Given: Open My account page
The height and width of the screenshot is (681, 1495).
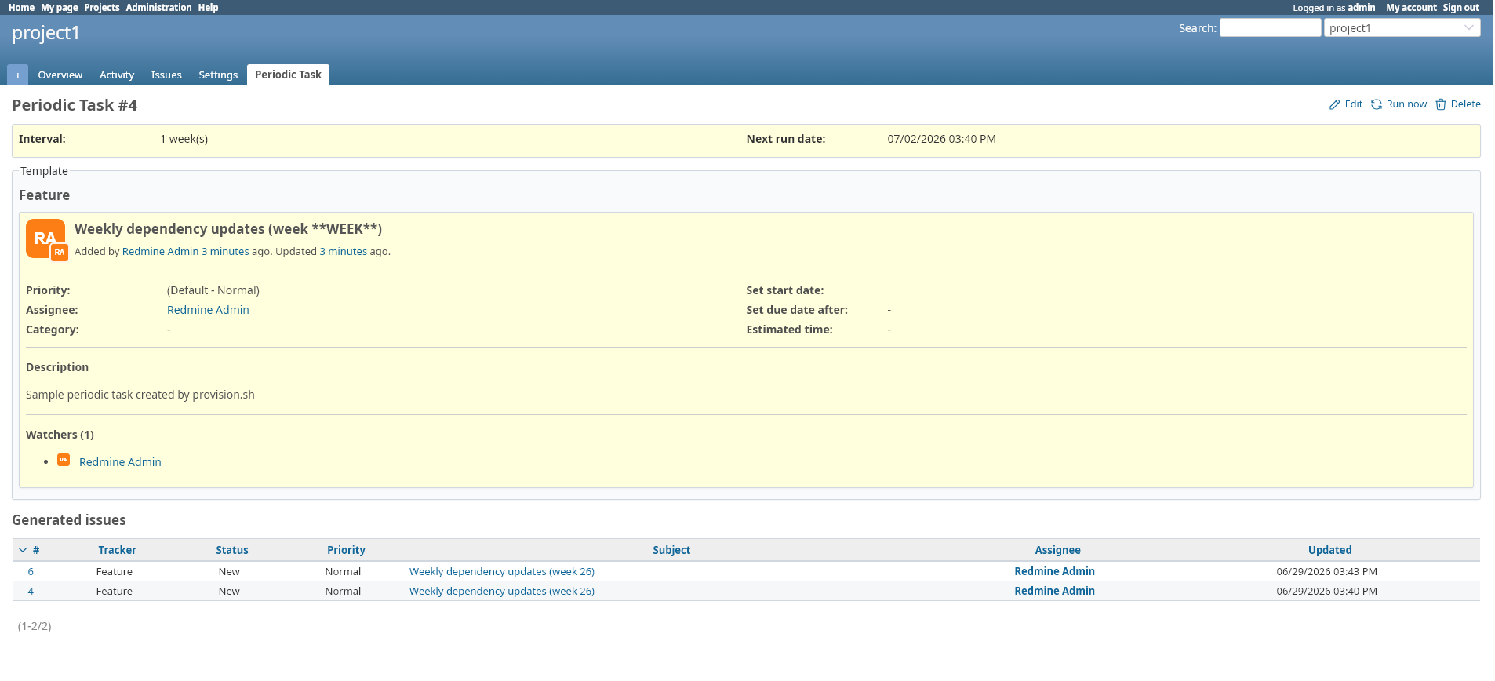Looking at the screenshot, I should click(x=1411, y=8).
